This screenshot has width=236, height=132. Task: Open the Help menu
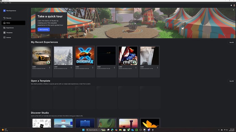pos(10,3)
